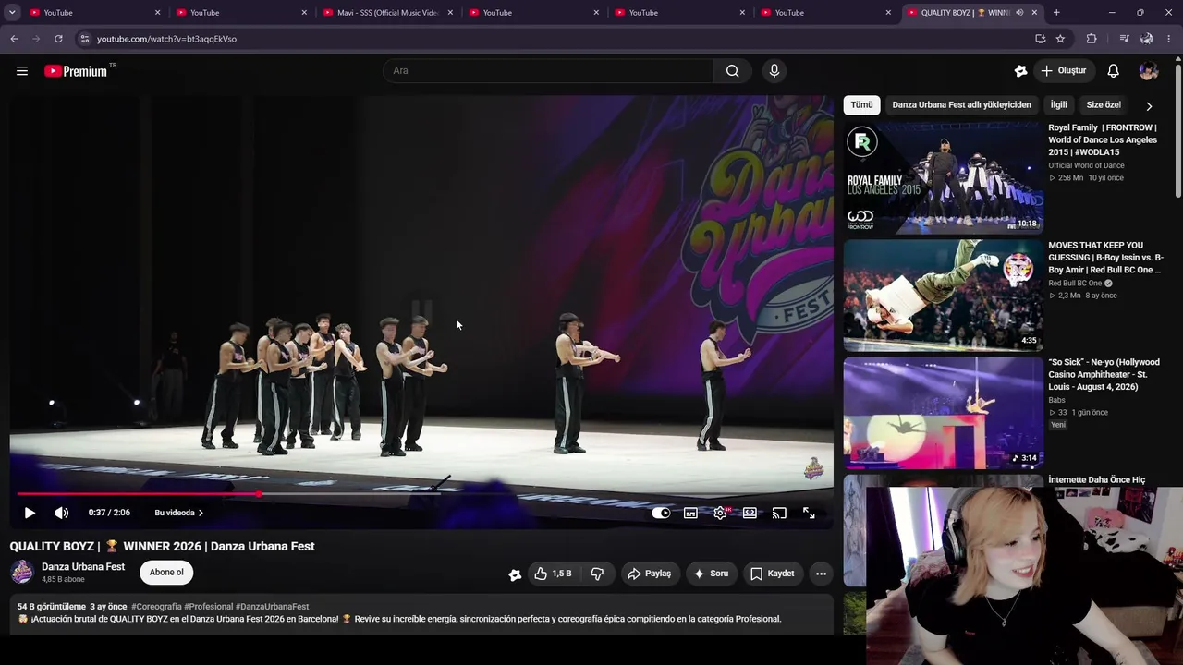This screenshot has height=665, width=1183.
Task: Switch to the Mavi - SSS browser tab
Action: (387, 13)
